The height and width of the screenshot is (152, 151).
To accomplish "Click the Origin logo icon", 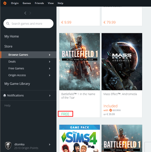I will click(x=5, y=3).
